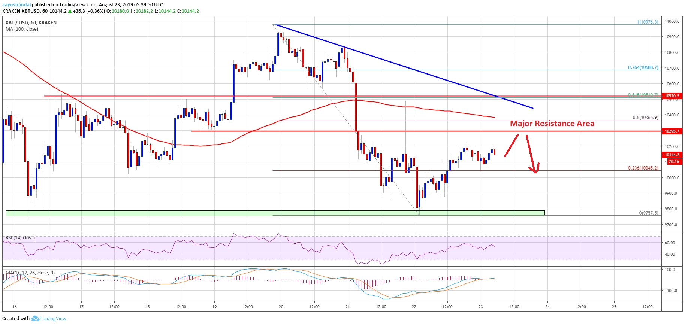Click the 20:16 countdown timer label
Viewport: 685px width, 325px height.
(x=674, y=161)
